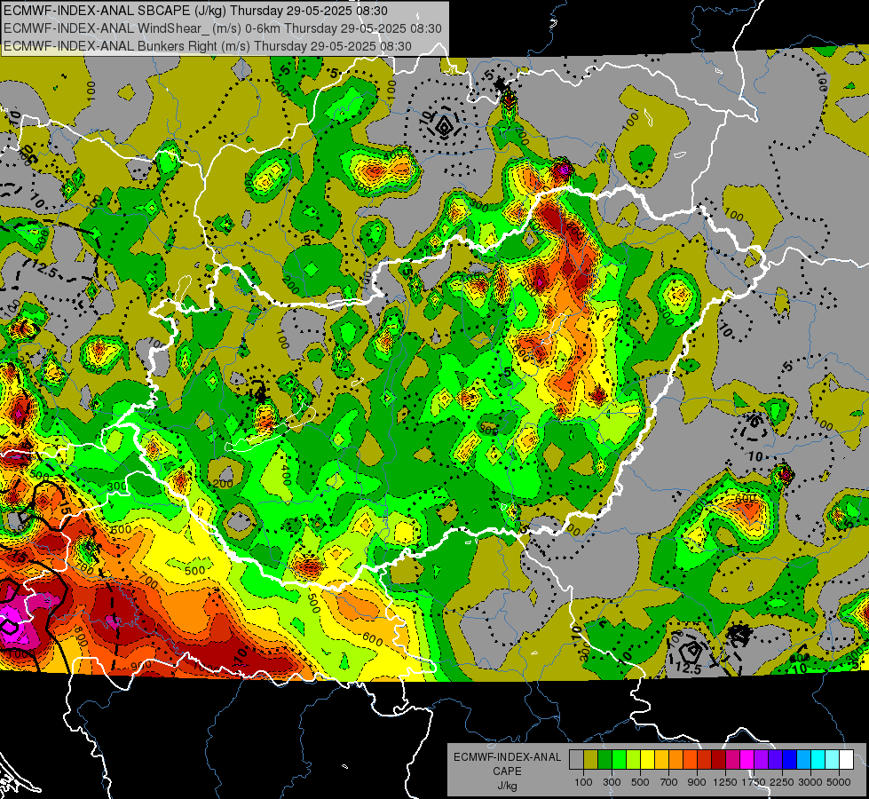Click the cyan swatch right of 3000 tick

click(x=818, y=760)
